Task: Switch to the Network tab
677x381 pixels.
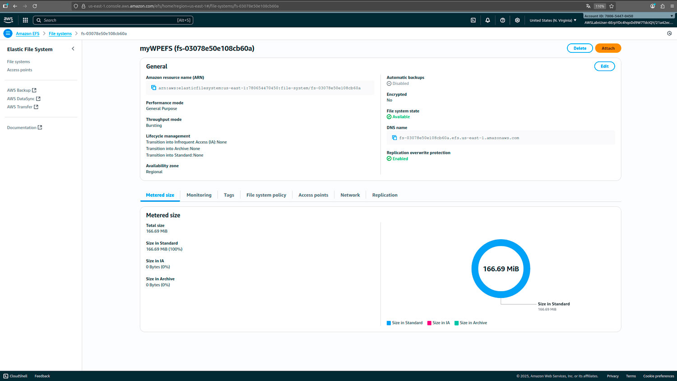Action: tap(350, 195)
